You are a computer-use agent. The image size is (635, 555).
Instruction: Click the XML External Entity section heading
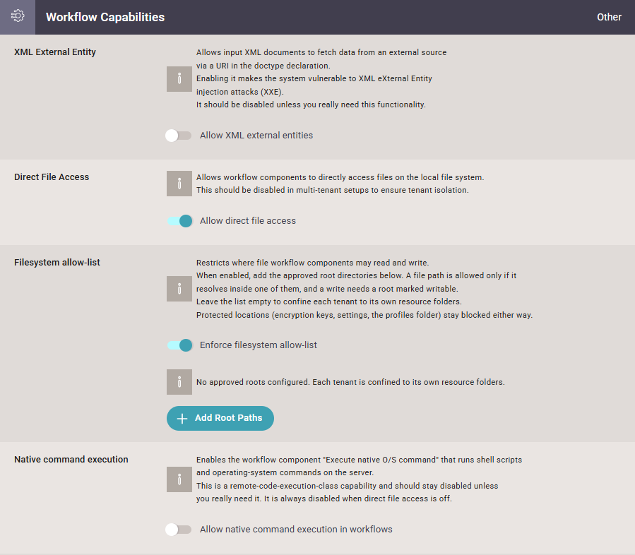(55, 52)
